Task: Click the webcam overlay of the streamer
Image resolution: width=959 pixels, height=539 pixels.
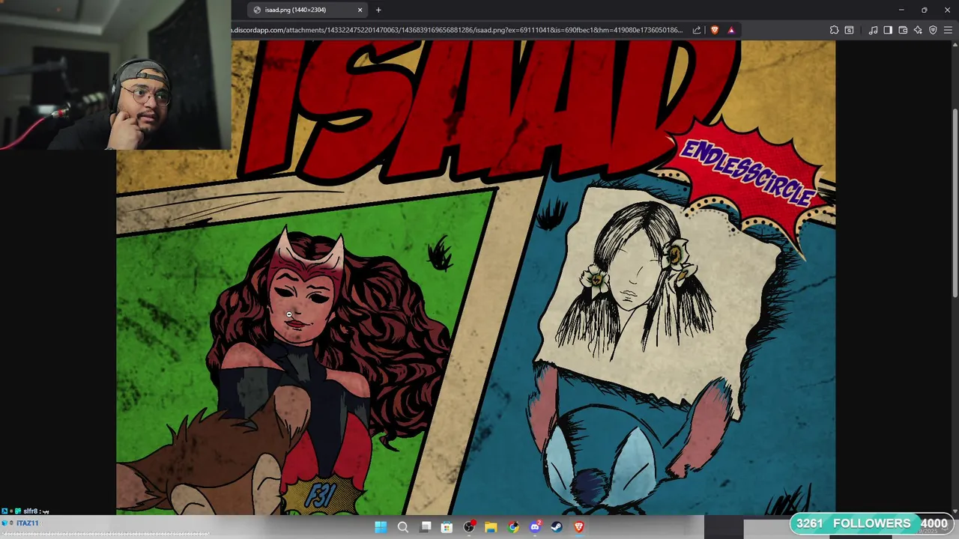Action: 115,75
